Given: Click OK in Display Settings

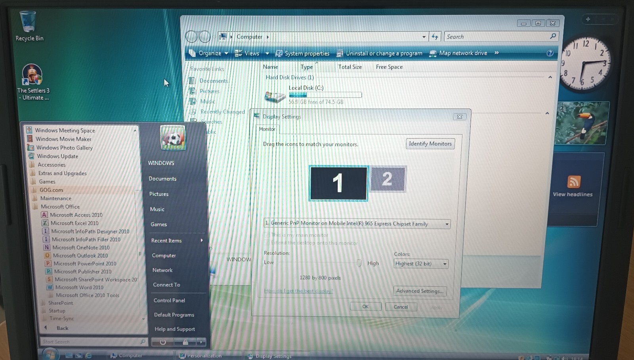Looking at the screenshot, I should point(365,307).
